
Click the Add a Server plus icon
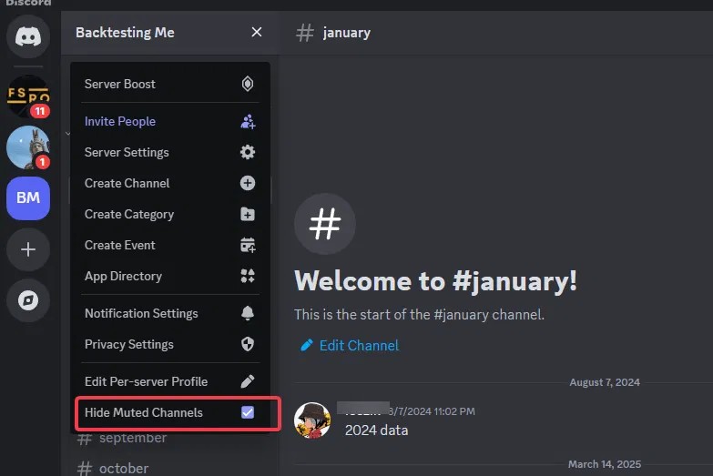click(28, 249)
